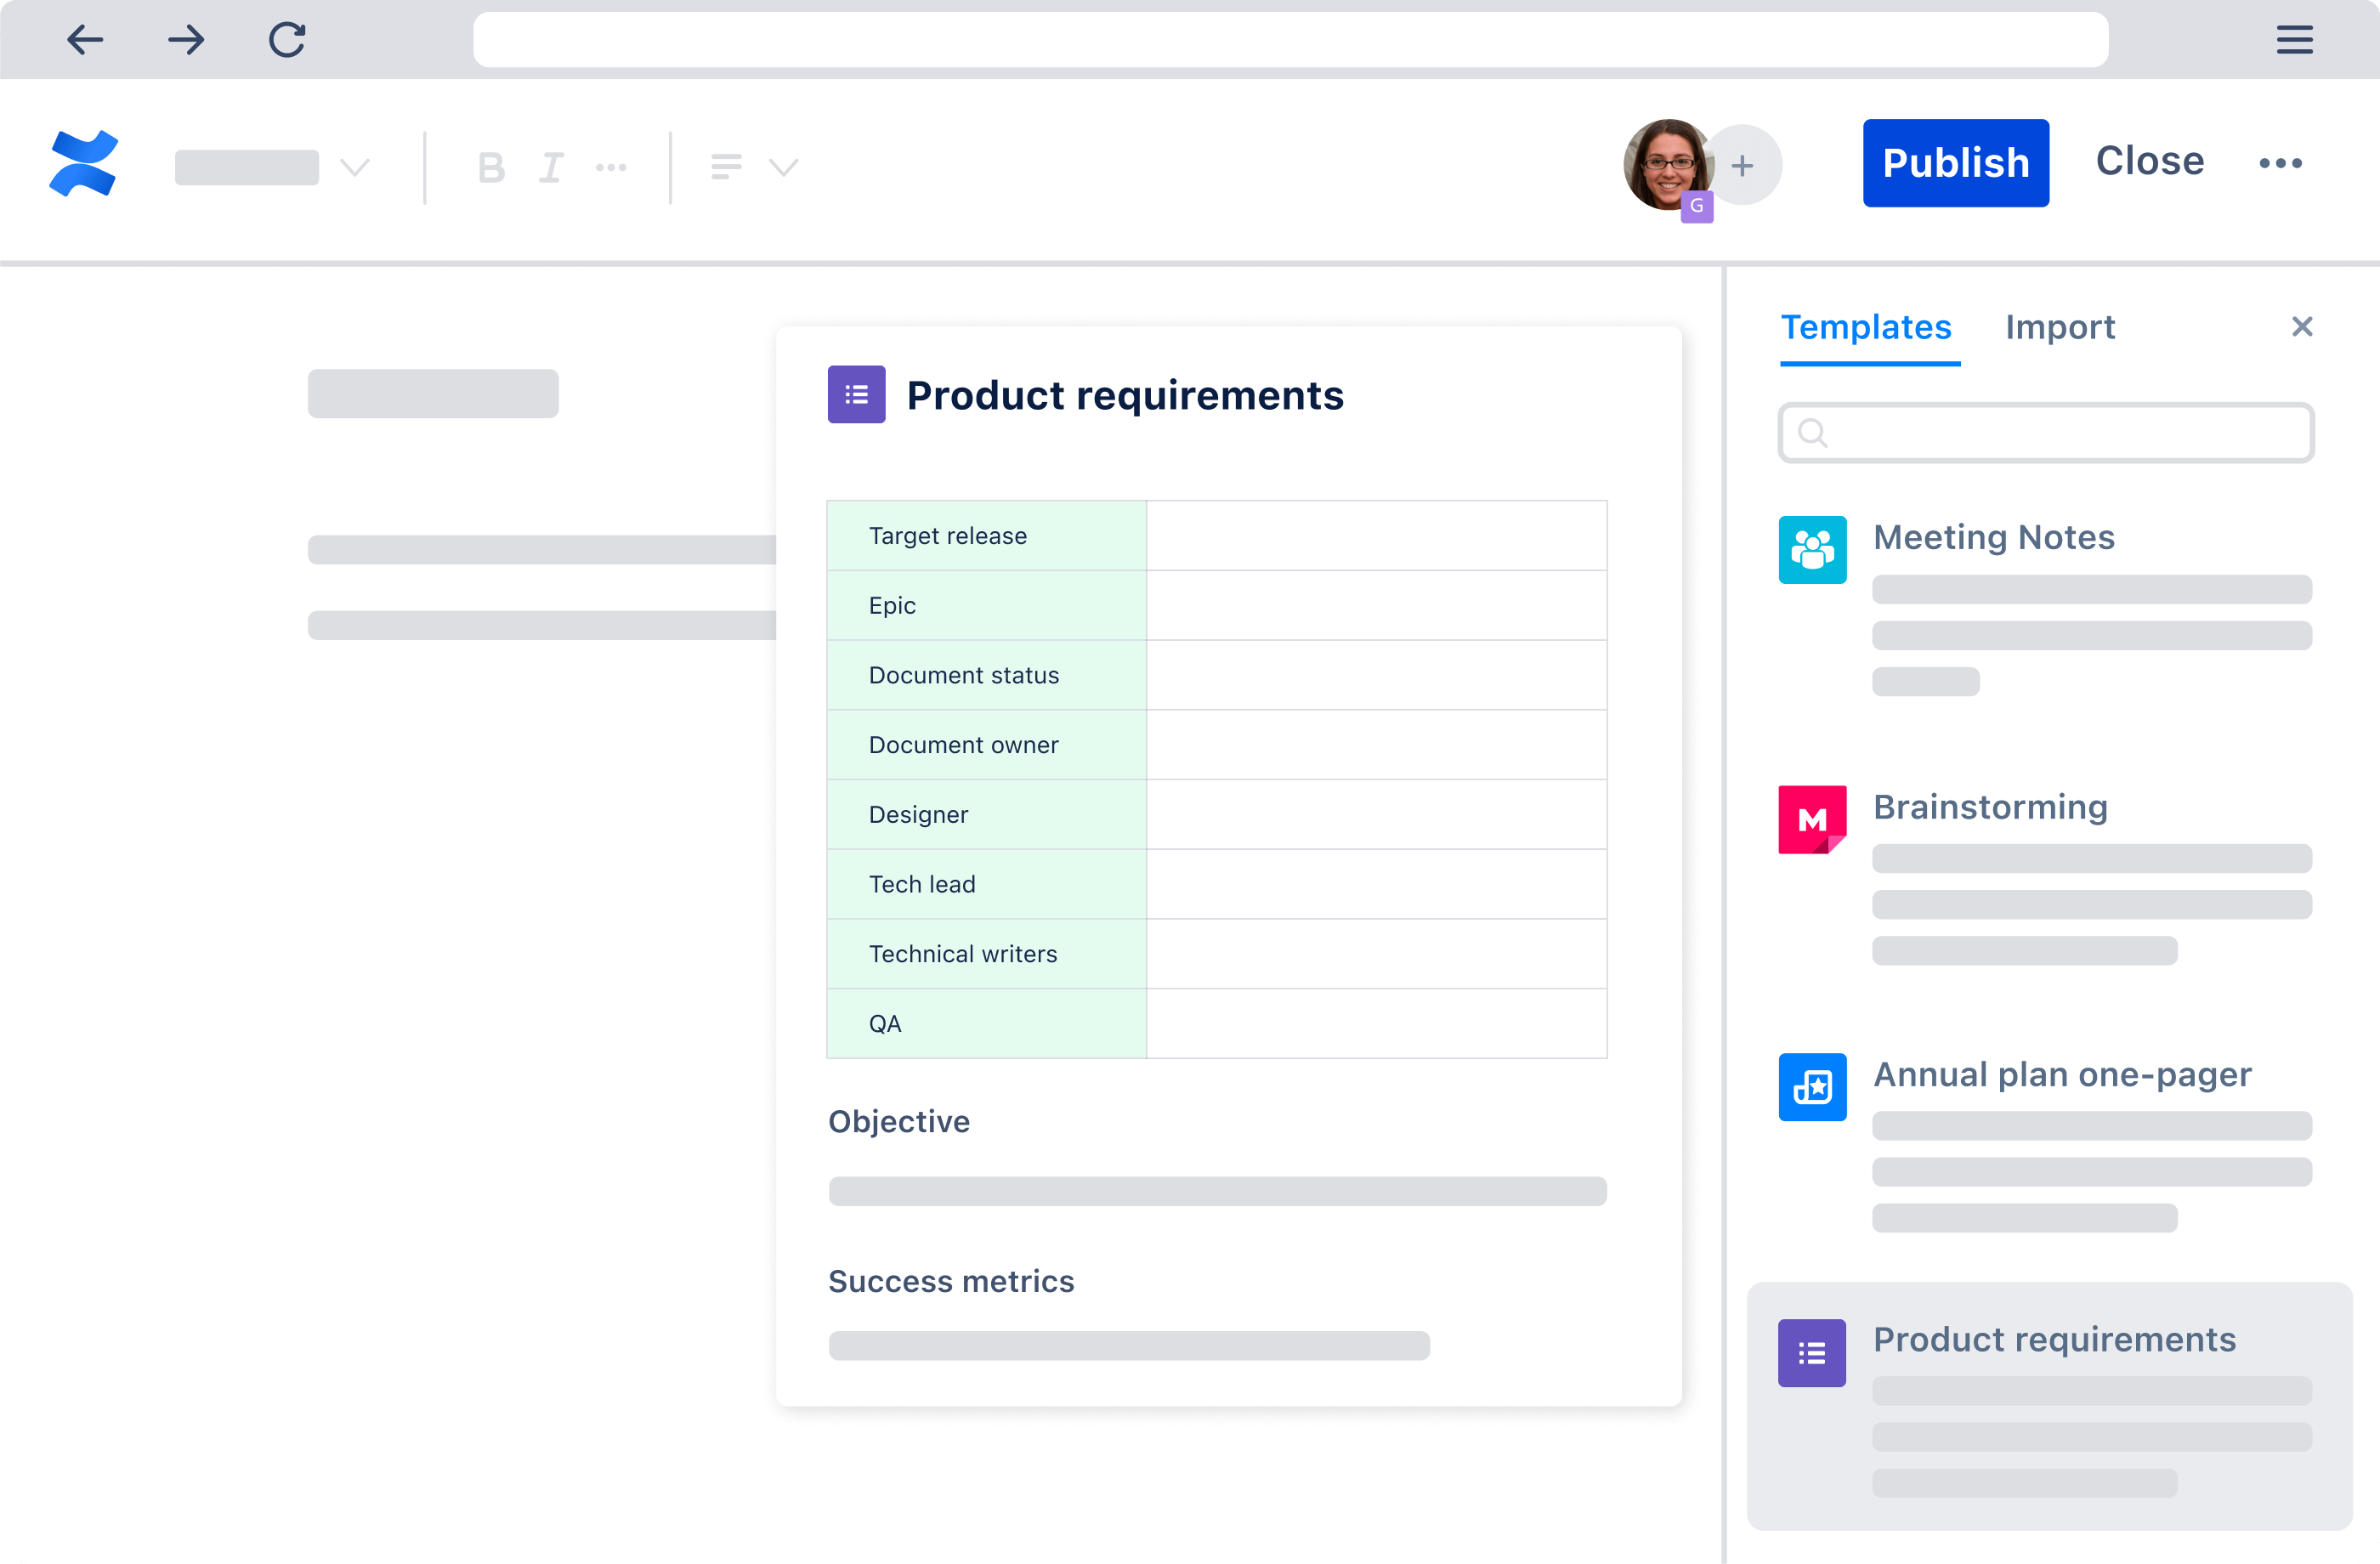
Task: Click the Annual plan one-pager icon
Action: pos(1812,1087)
